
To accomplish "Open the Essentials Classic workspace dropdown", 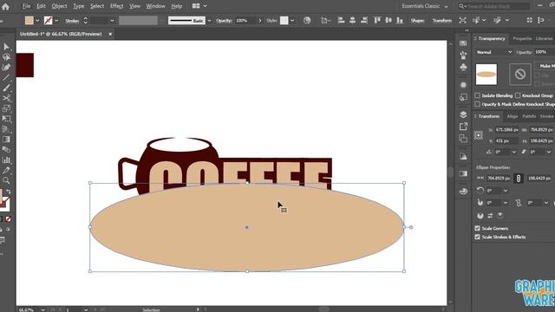I will [x=425, y=6].
